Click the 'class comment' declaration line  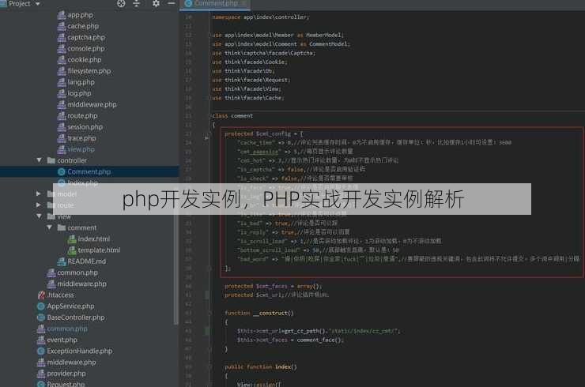pos(232,116)
